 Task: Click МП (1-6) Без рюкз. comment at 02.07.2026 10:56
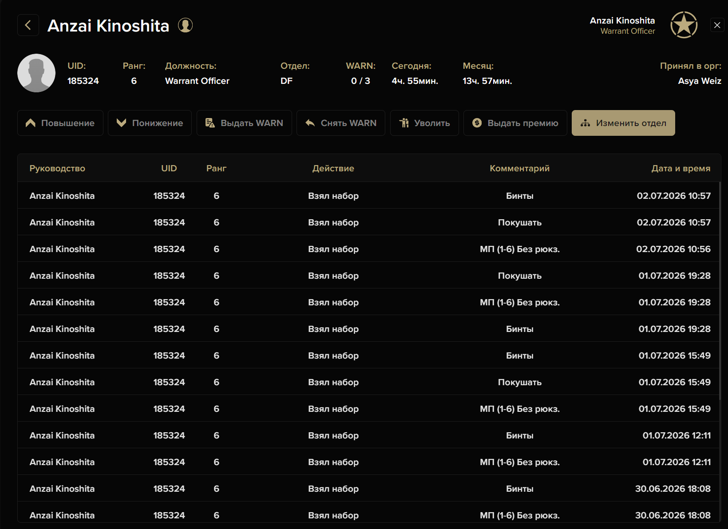point(520,249)
